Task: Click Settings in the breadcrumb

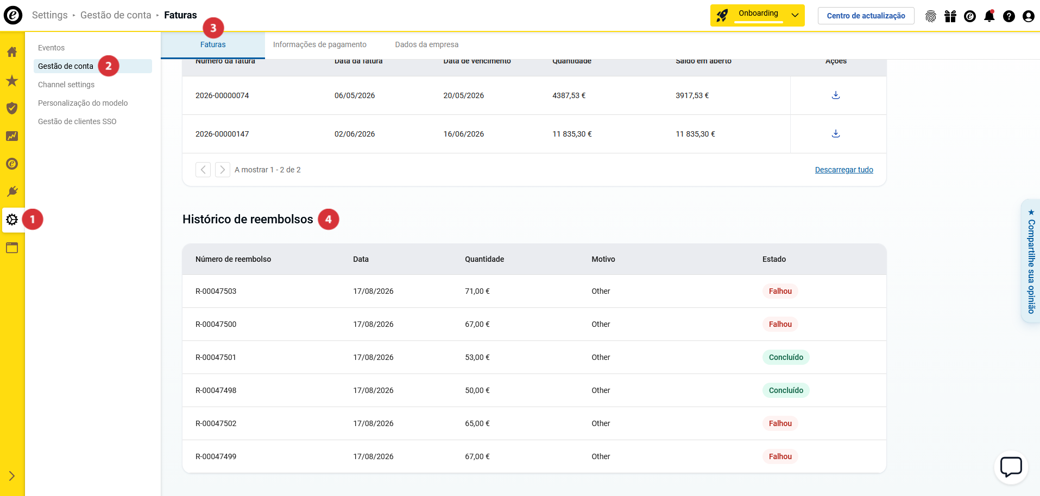Action: 50,15
